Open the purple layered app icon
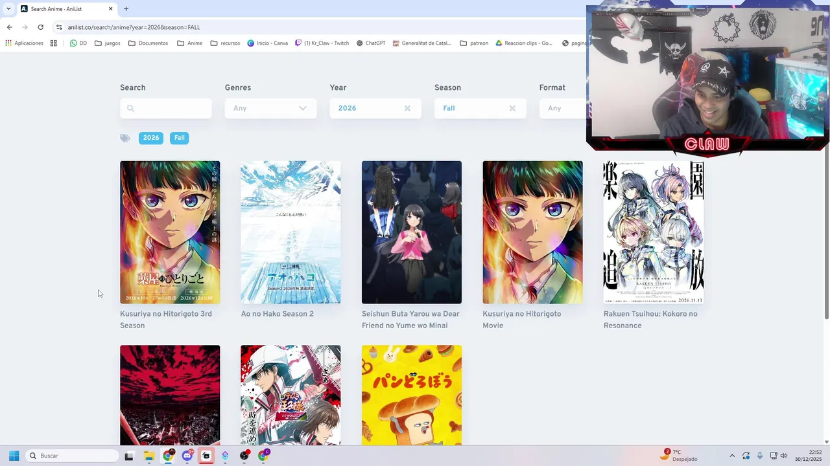 (x=225, y=456)
